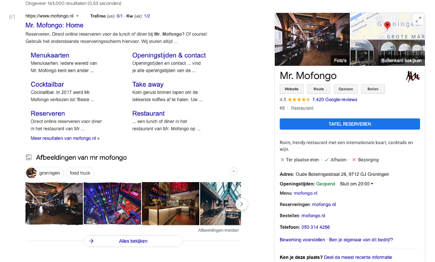435x262 pixels.
Task: Open fourth image with glass roof
Action: (220, 203)
